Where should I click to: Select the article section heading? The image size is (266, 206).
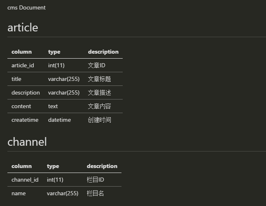[23, 27]
